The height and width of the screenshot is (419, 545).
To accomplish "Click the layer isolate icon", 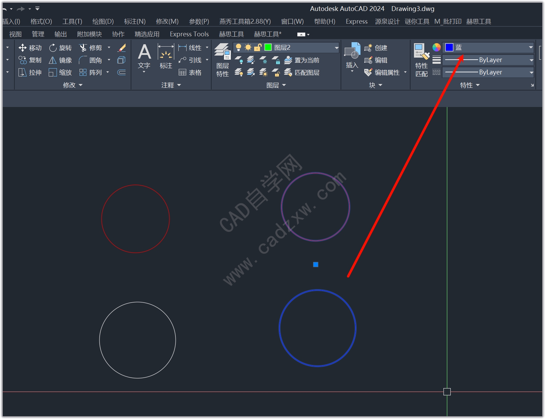I will pos(251,60).
